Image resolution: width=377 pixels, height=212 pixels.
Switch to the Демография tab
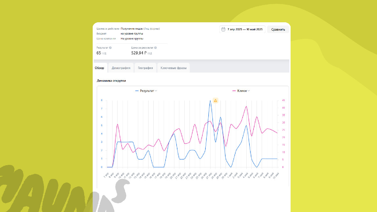(121, 68)
